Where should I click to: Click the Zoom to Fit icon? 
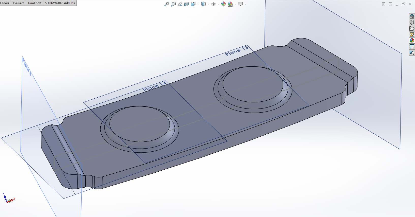tap(166, 4)
